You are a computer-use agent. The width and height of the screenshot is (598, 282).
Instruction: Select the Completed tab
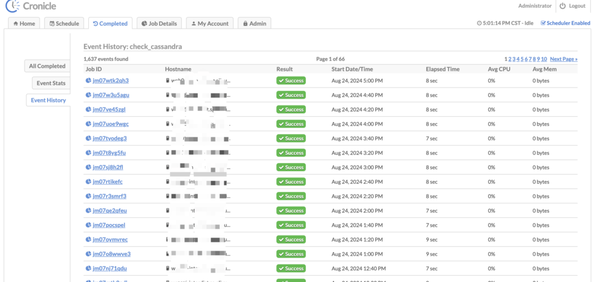(110, 23)
